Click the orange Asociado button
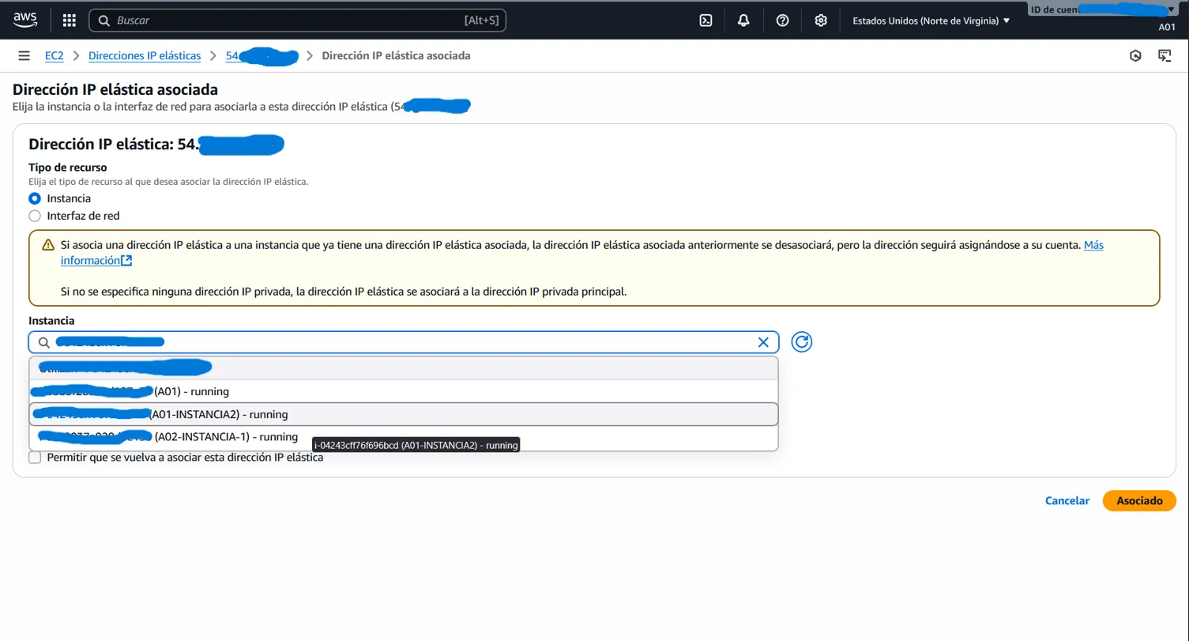Image resolution: width=1189 pixels, height=641 pixels. [x=1139, y=500]
